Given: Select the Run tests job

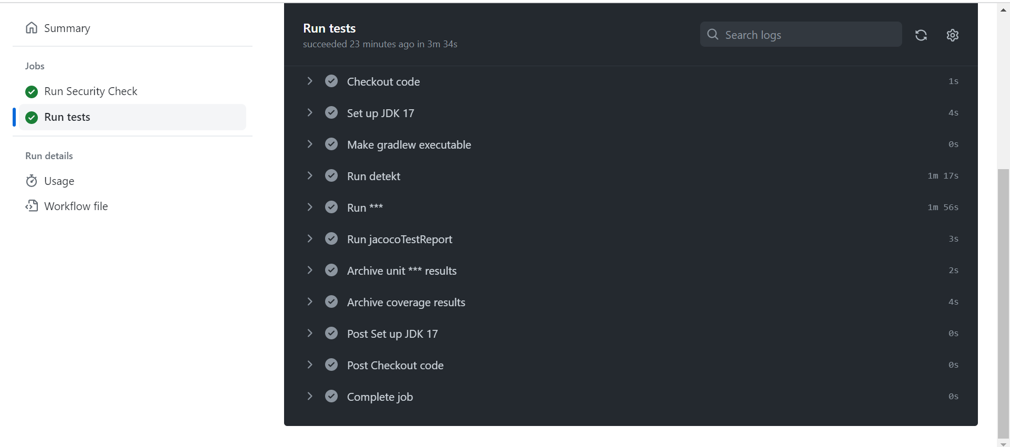Looking at the screenshot, I should tap(67, 117).
